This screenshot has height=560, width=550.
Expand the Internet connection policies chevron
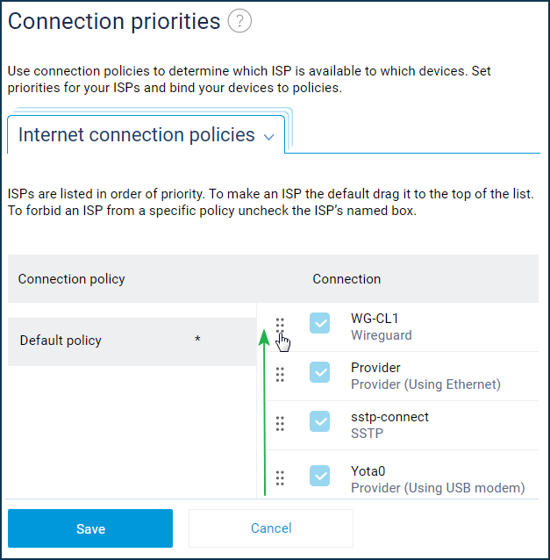[268, 137]
